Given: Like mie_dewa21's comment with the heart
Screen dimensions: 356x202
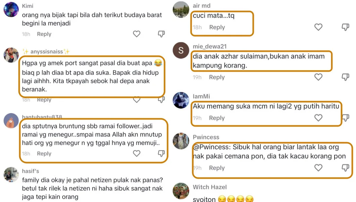Looking at the screenshot, I should pyautogui.click(x=318, y=77).
